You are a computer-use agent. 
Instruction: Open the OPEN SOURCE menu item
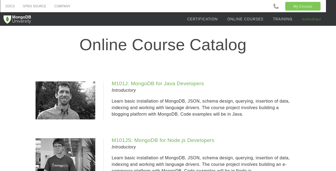[34, 6]
